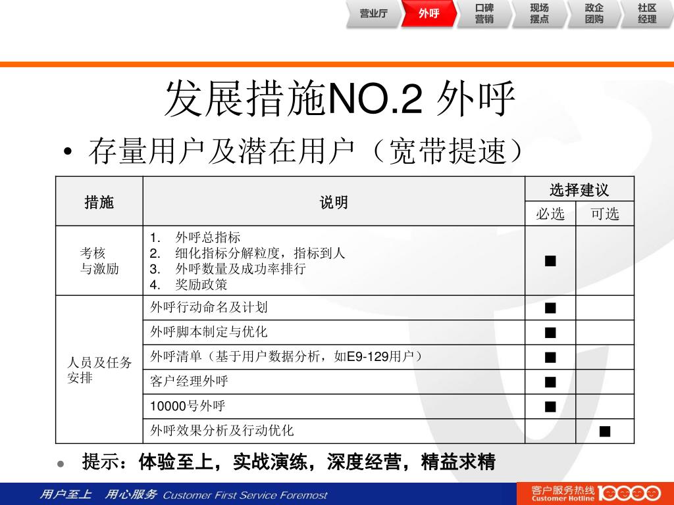This screenshot has height=505, width=674.
Task: Click the 必选 mark for 外呼脚本制定与优化
Action: click(550, 333)
